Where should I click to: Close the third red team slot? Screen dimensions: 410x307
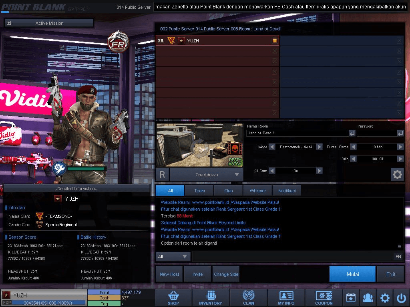coord(275,61)
